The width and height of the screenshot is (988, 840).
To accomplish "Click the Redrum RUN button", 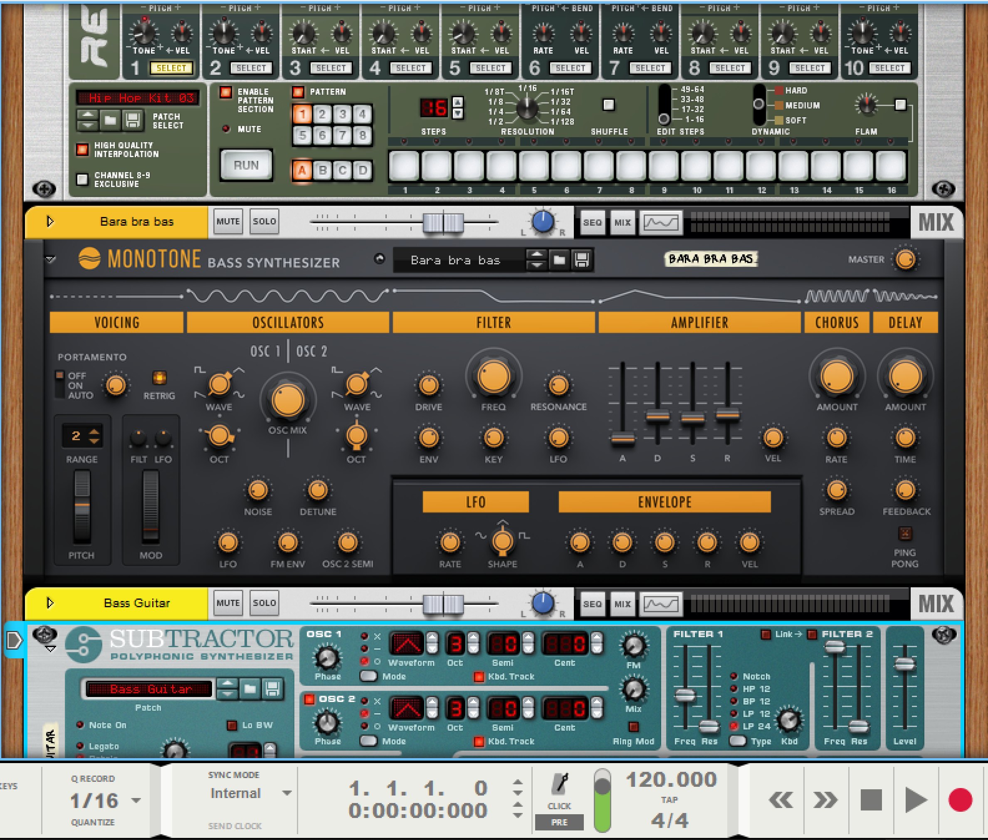I will [x=246, y=165].
